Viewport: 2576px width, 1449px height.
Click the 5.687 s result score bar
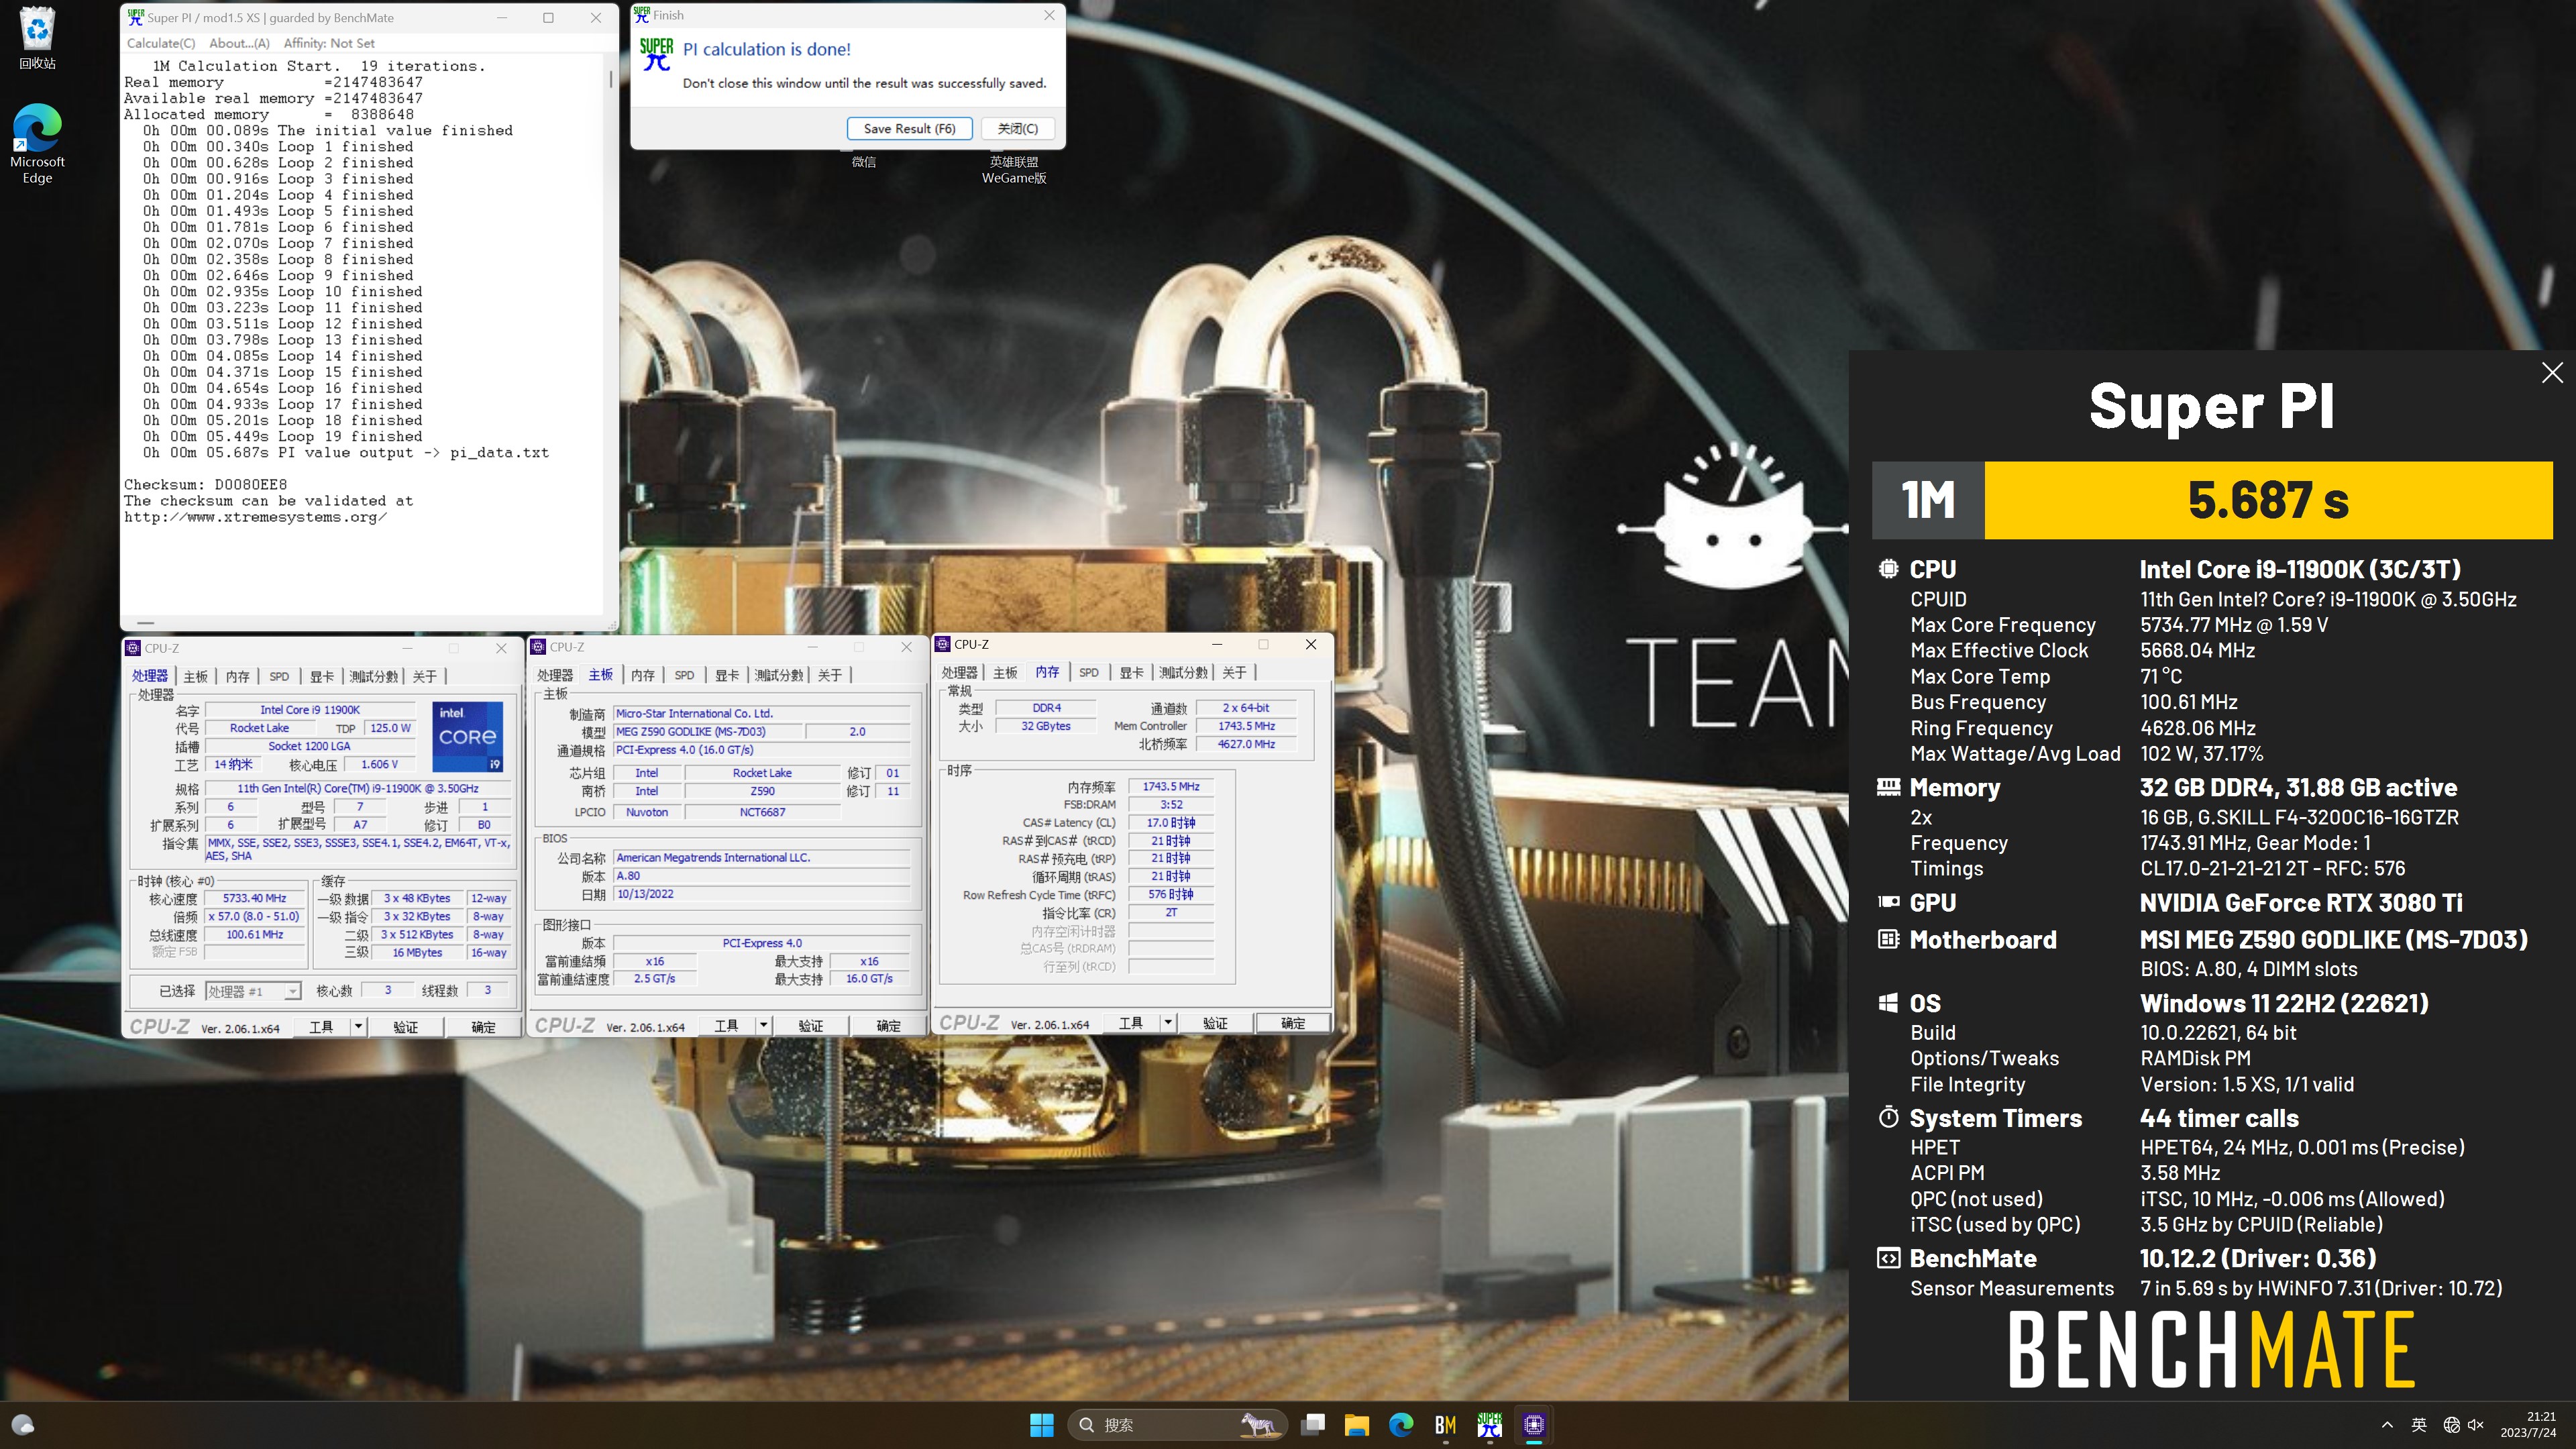tap(2268, 500)
